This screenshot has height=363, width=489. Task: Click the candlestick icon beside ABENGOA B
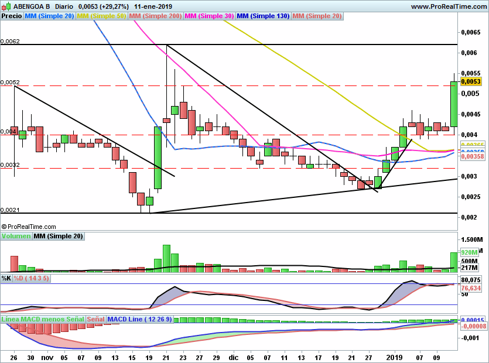[6, 6]
